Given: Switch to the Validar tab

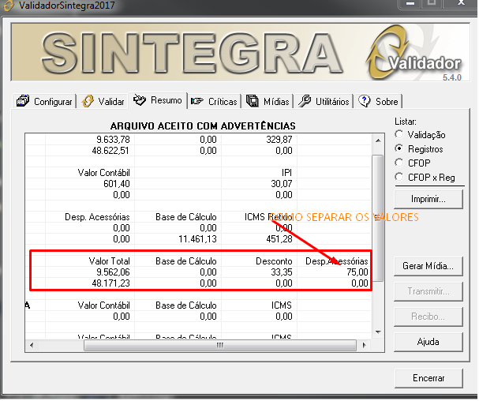Looking at the screenshot, I should (x=103, y=101).
